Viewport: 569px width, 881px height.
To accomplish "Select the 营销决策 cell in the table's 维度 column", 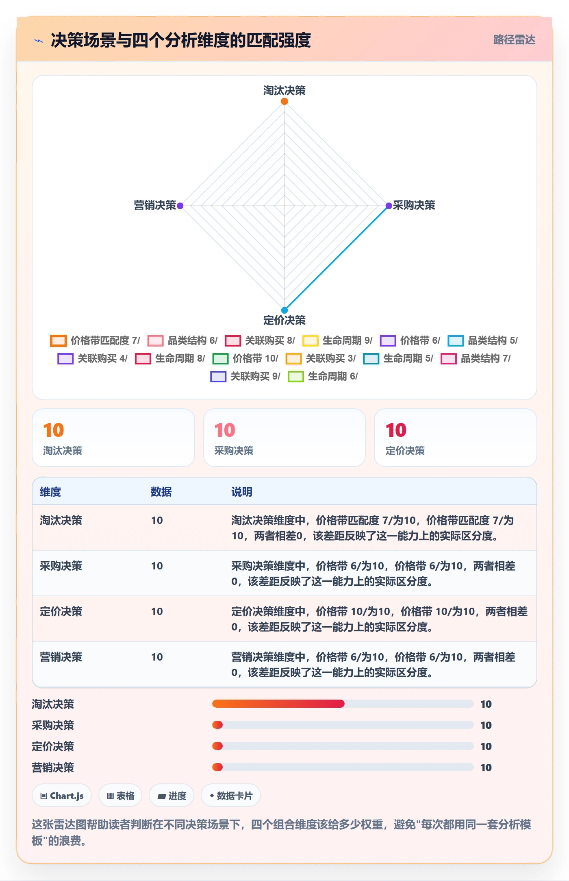I will click(x=61, y=657).
